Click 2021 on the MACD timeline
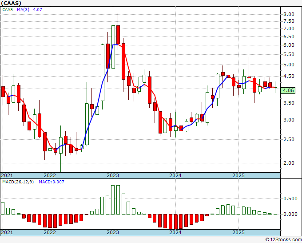 pyautogui.click(x=7, y=232)
